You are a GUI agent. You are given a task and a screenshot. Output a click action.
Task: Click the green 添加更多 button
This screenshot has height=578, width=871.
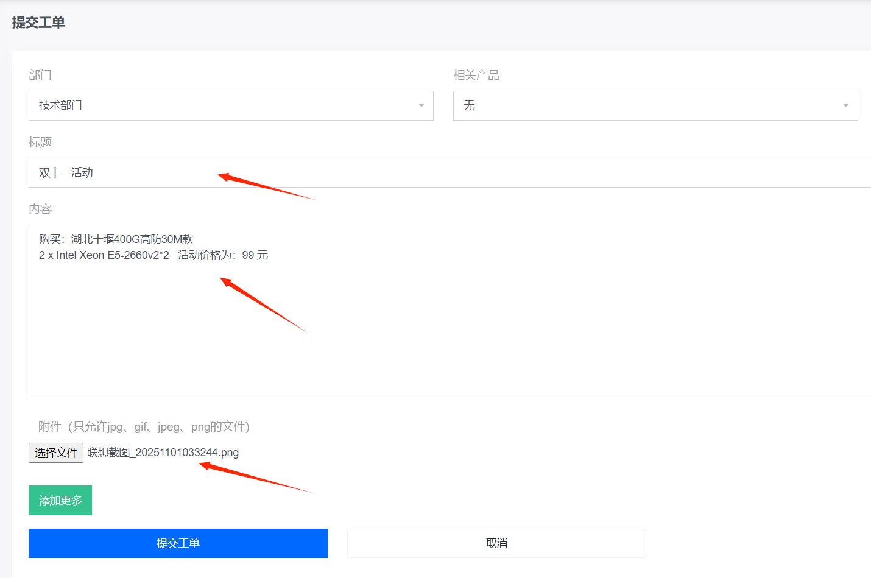click(60, 501)
